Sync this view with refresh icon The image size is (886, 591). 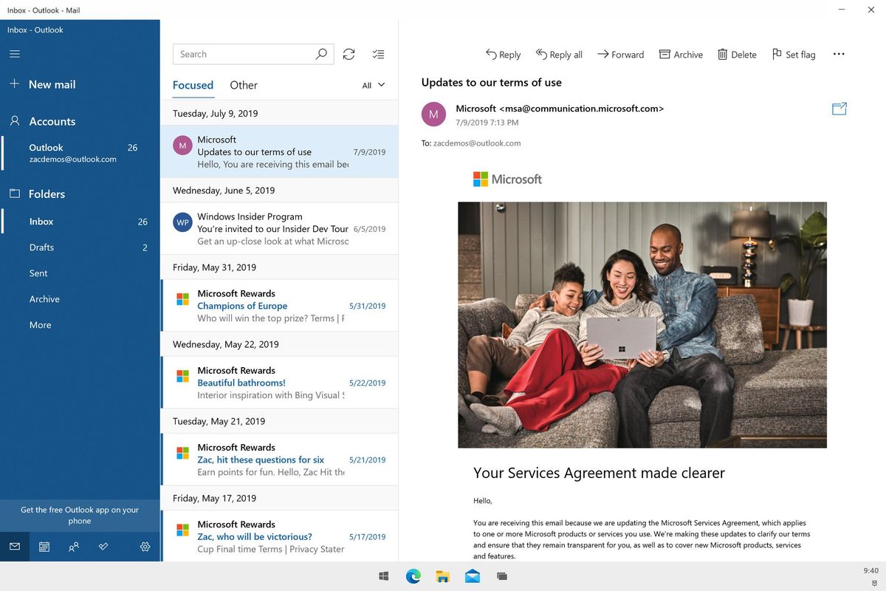pos(349,54)
